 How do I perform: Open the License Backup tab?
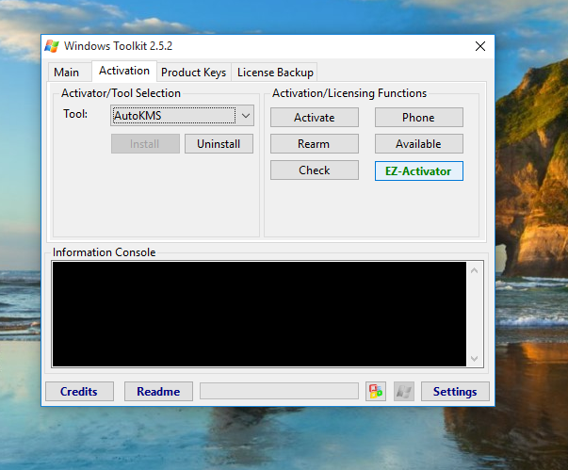tap(275, 73)
